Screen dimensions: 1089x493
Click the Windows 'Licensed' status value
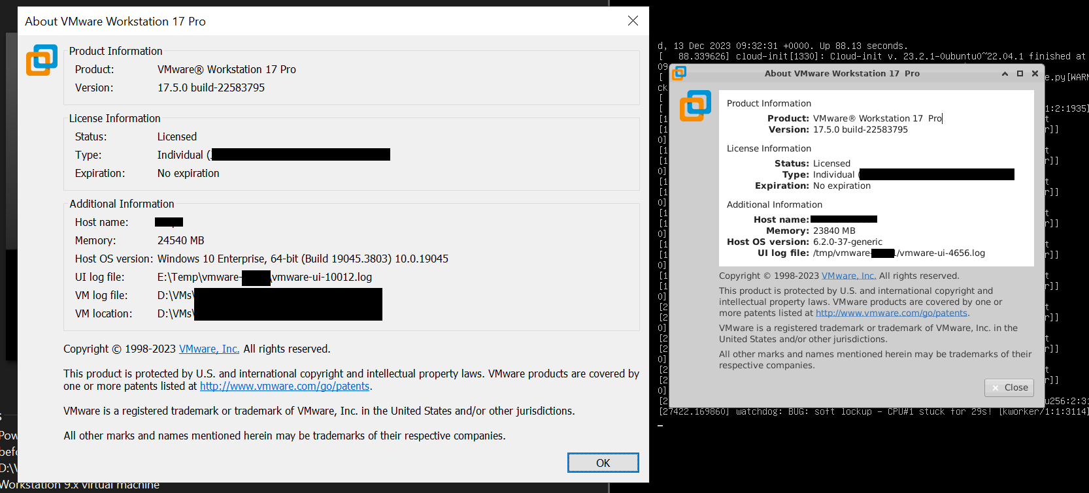[177, 136]
